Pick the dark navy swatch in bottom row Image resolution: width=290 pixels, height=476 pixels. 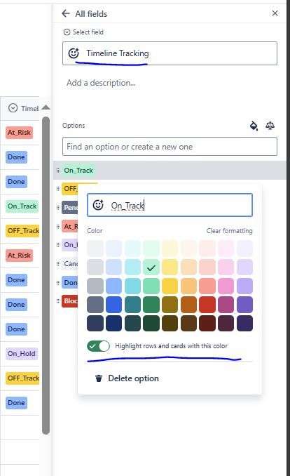[95, 323]
